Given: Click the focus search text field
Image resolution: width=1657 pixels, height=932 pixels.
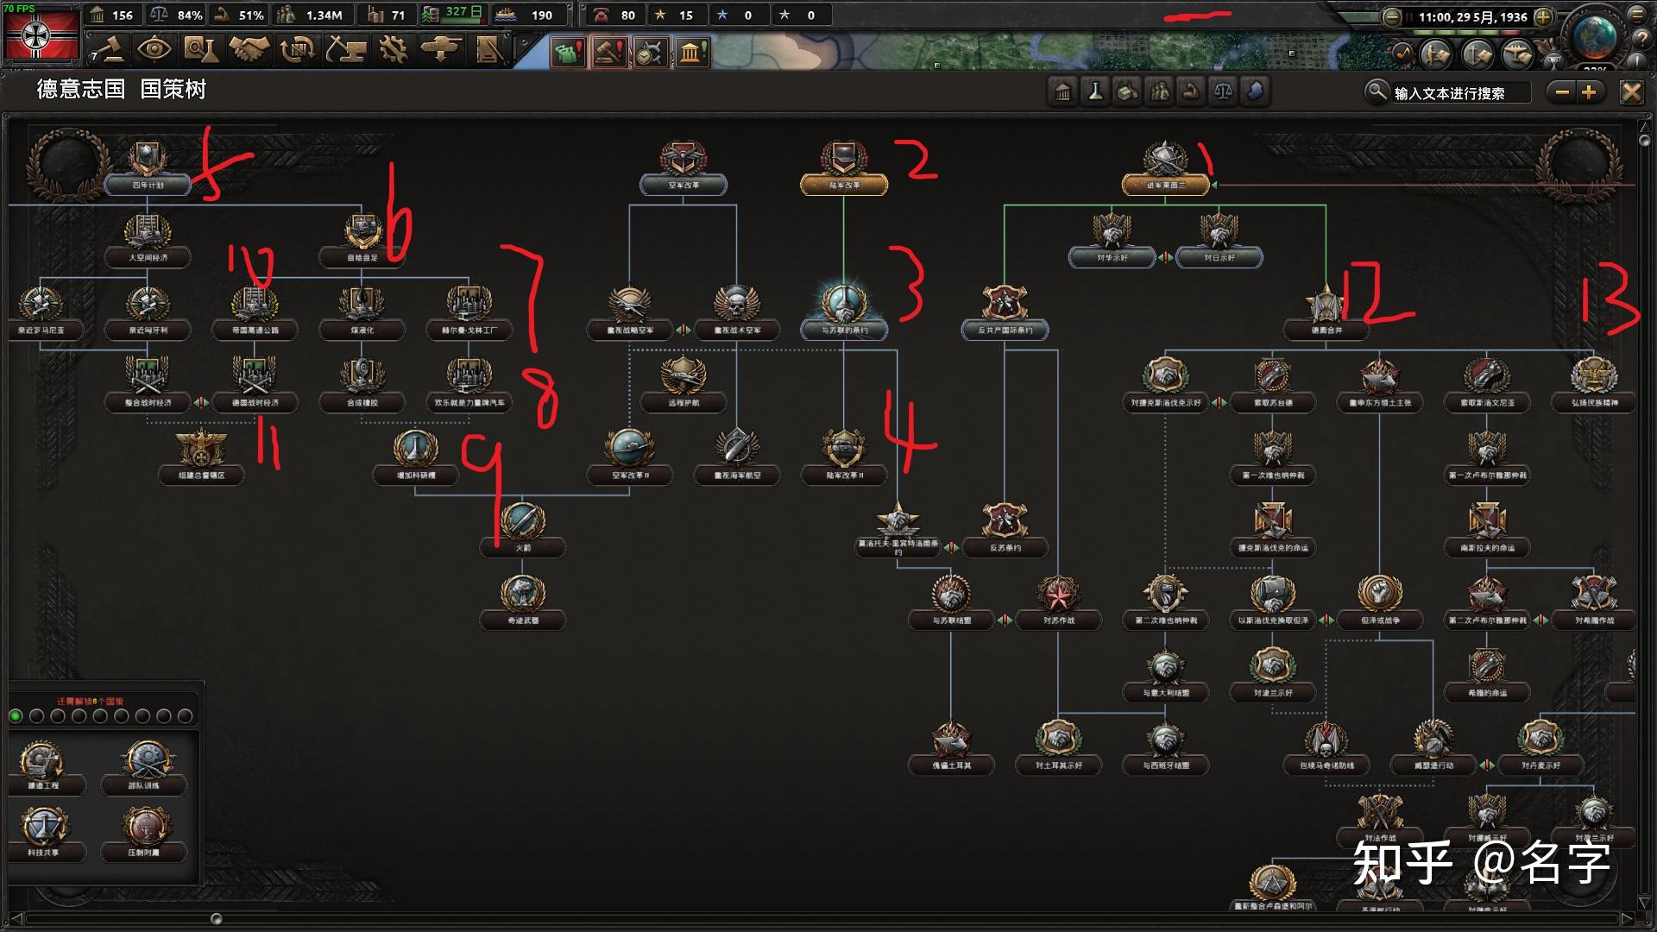Looking at the screenshot, I should point(1460,93).
